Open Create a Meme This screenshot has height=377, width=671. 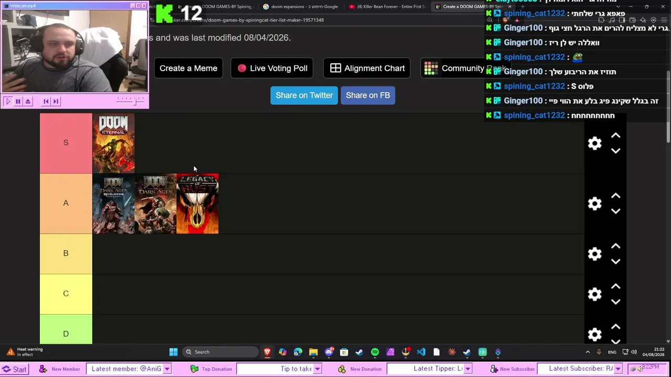pos(188,68)
